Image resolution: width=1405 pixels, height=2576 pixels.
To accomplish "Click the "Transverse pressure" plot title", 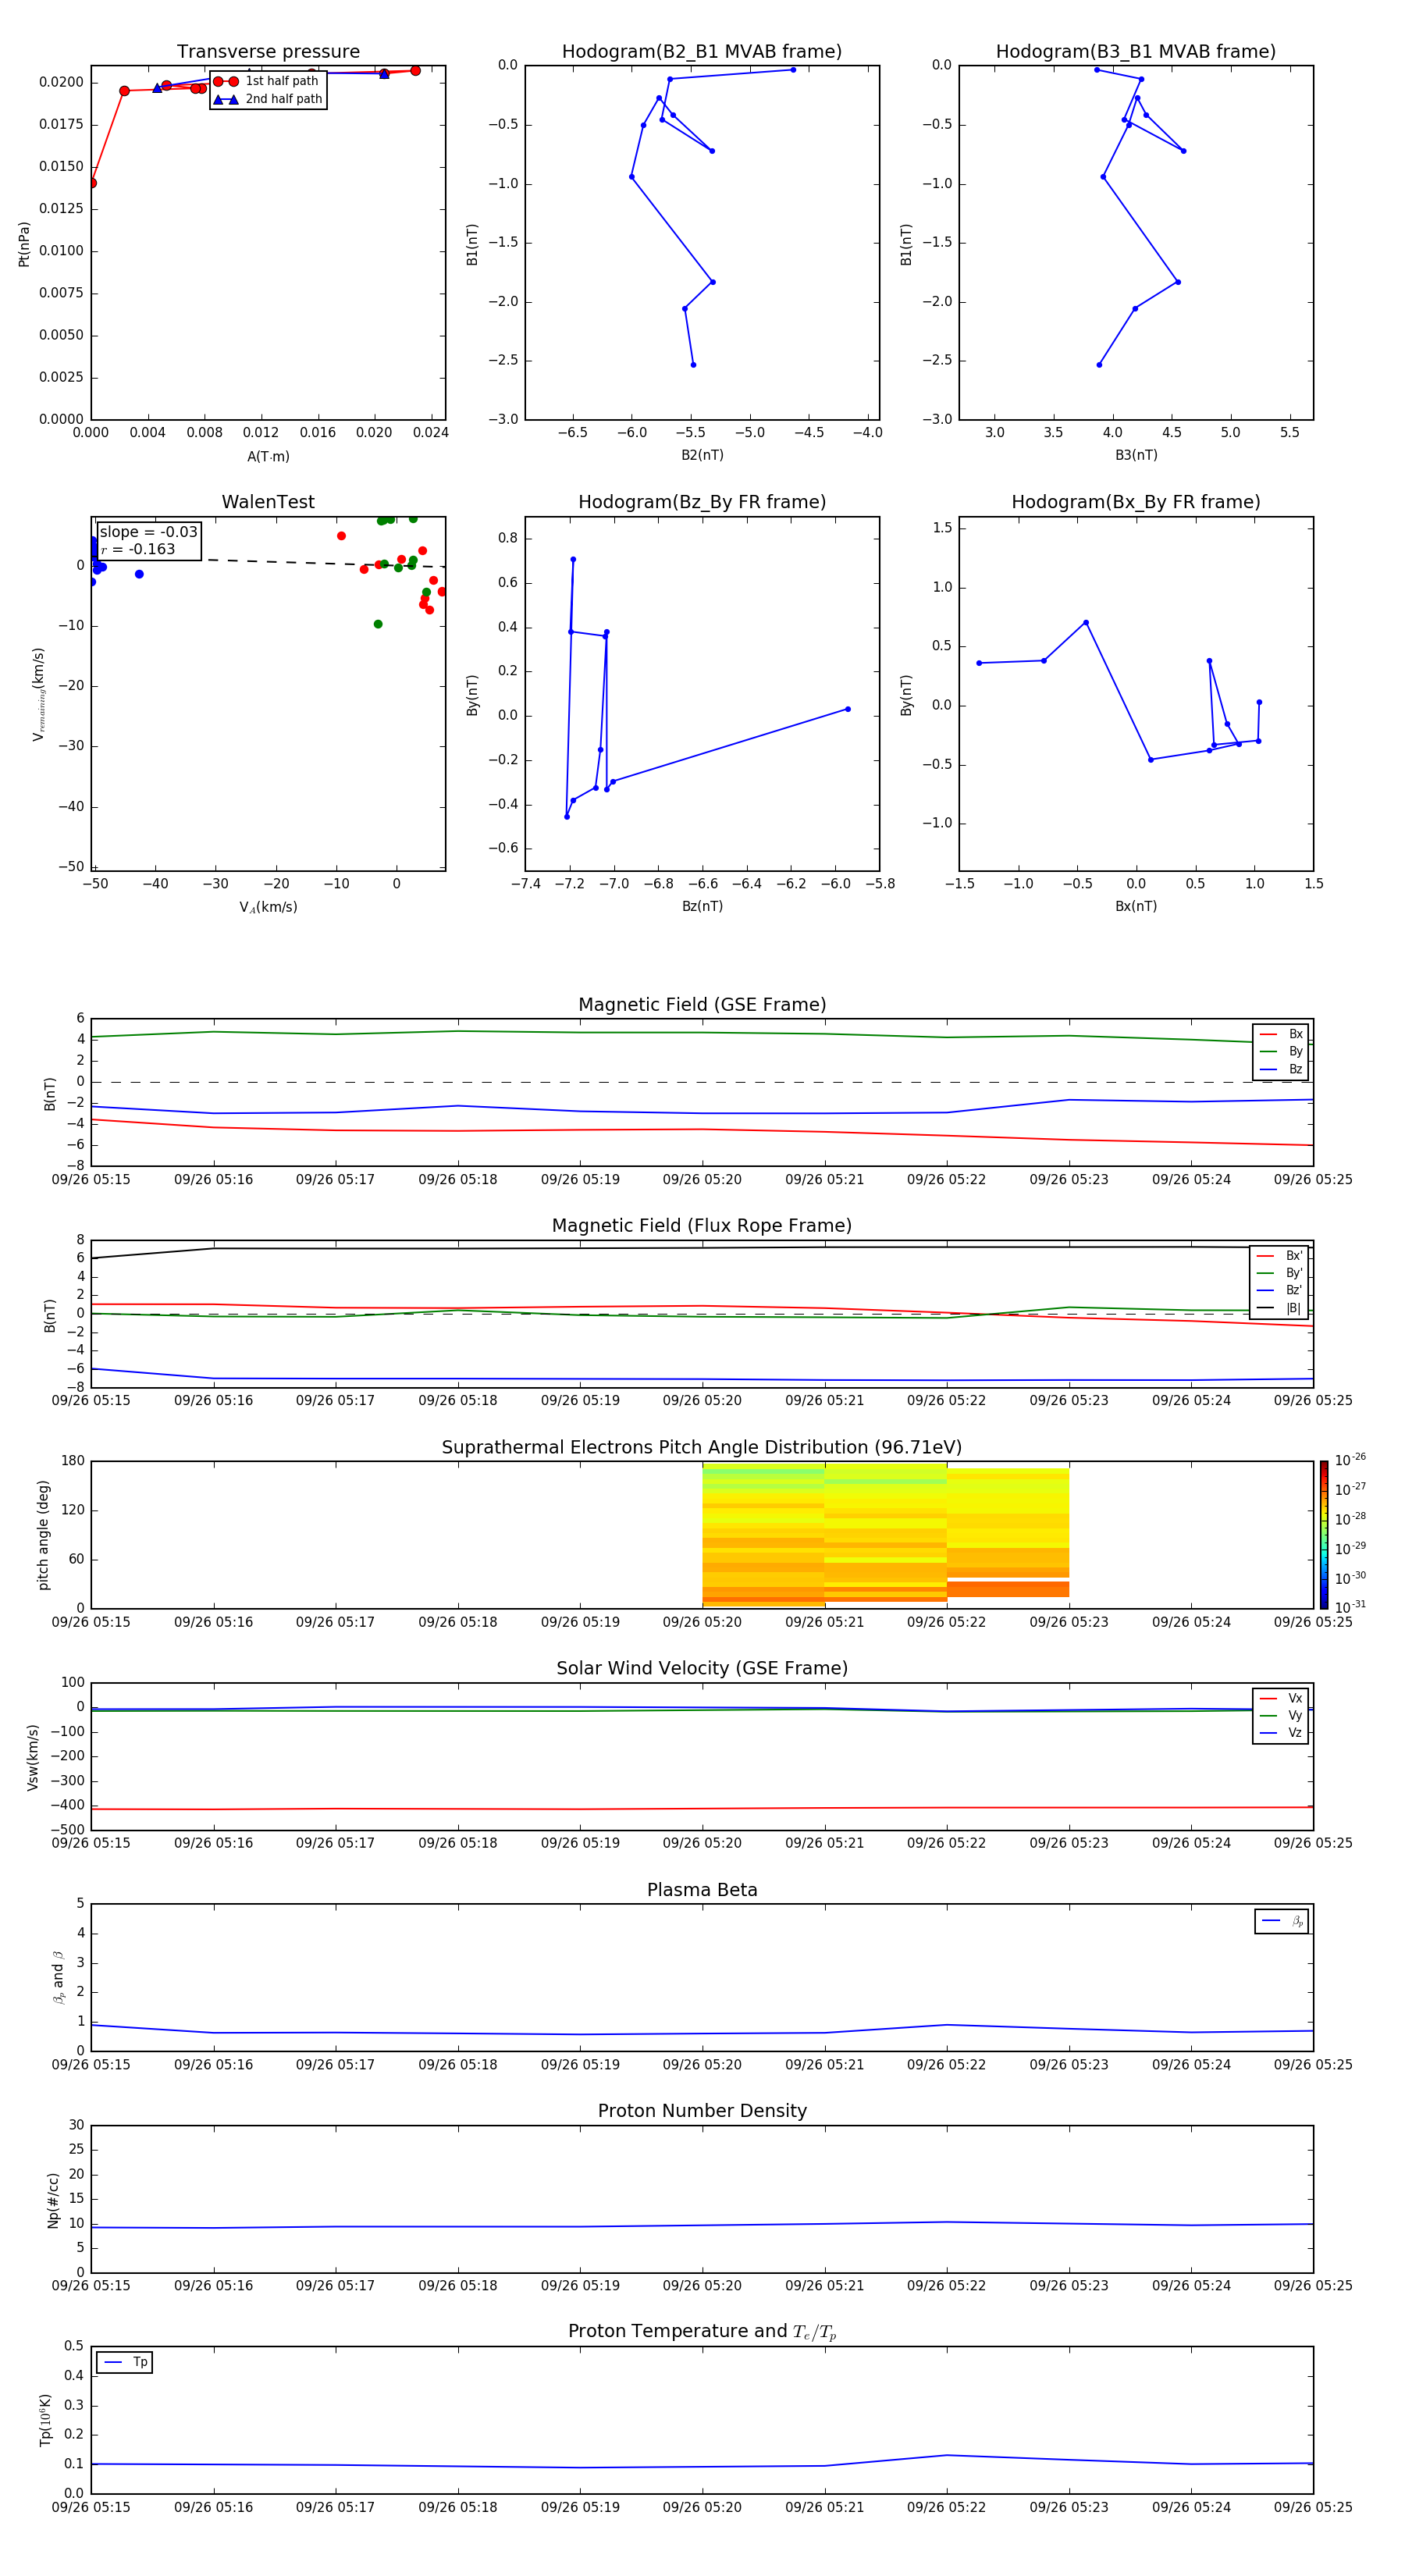I will 268,51.
